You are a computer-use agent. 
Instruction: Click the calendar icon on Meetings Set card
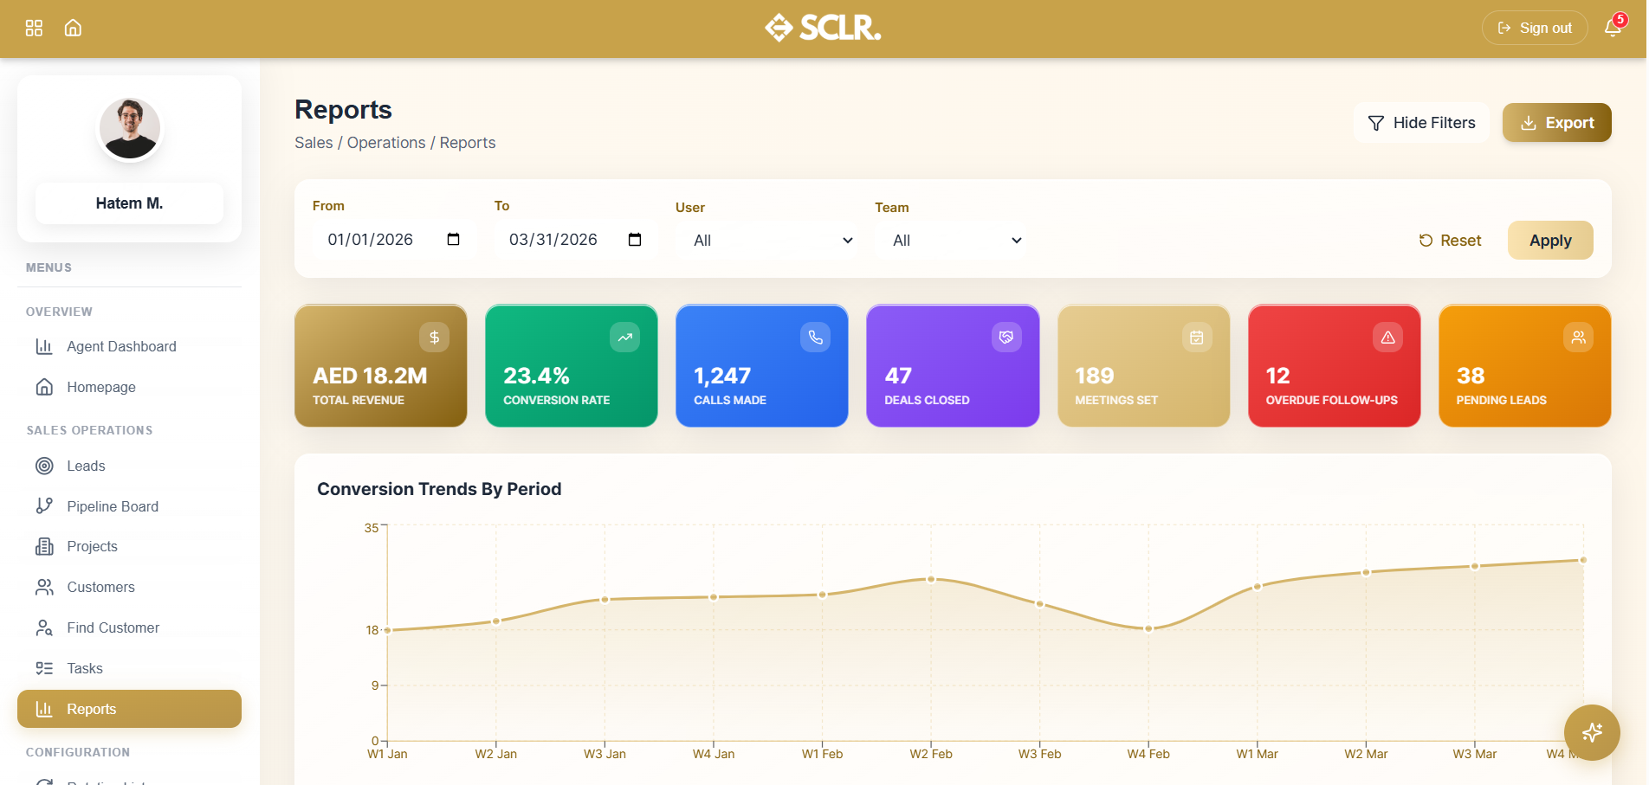click(1197, 338)
